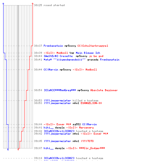Screen dimensions: 145x161
Task: Open -|SoI|- Madball at 38:39
Action: pos(56,53)
